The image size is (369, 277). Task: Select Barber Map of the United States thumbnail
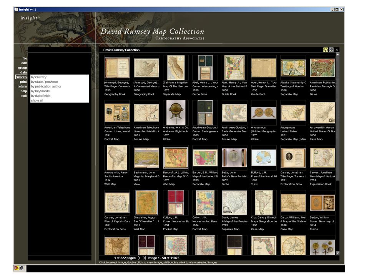point(205,158)
